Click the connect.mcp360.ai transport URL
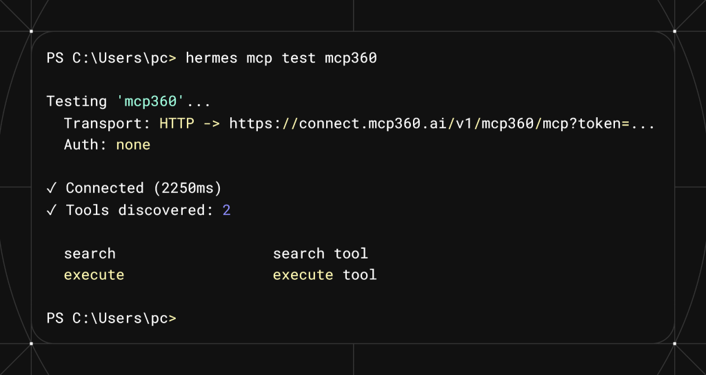This screenshot has height=375, width=706. pyautogui.click(x=442, y=123)
